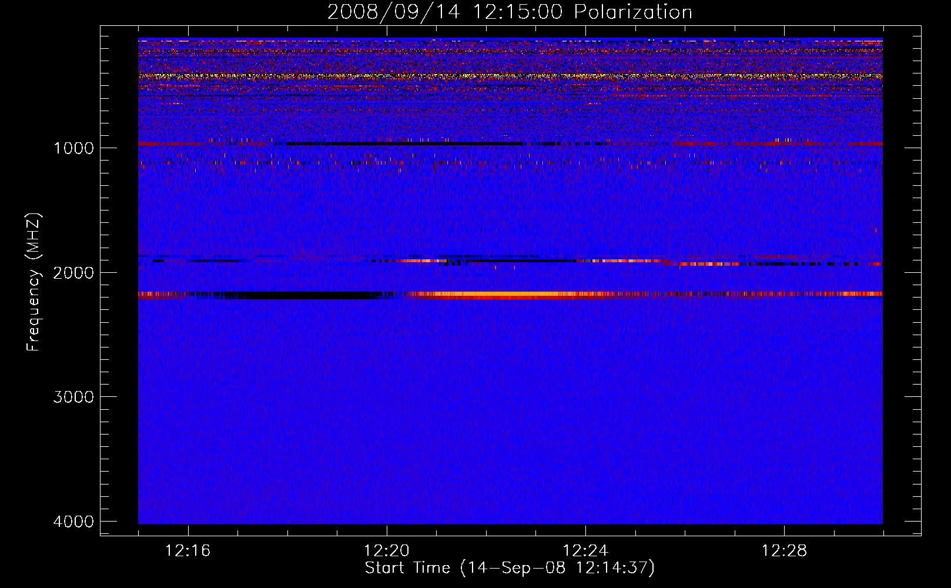The width and height of the screenshot is (951, 588).
Task: Click the 12:24 time tick label
Action: tap(585, 551)
